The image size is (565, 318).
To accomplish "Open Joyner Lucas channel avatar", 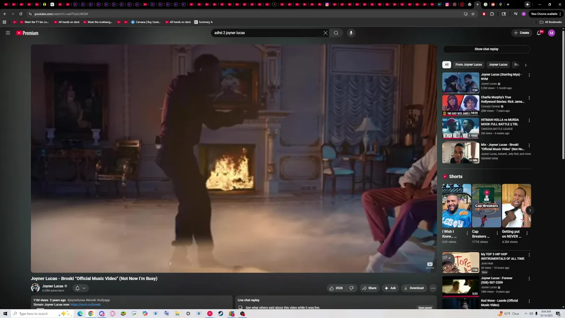I will (x=35, y=288).
